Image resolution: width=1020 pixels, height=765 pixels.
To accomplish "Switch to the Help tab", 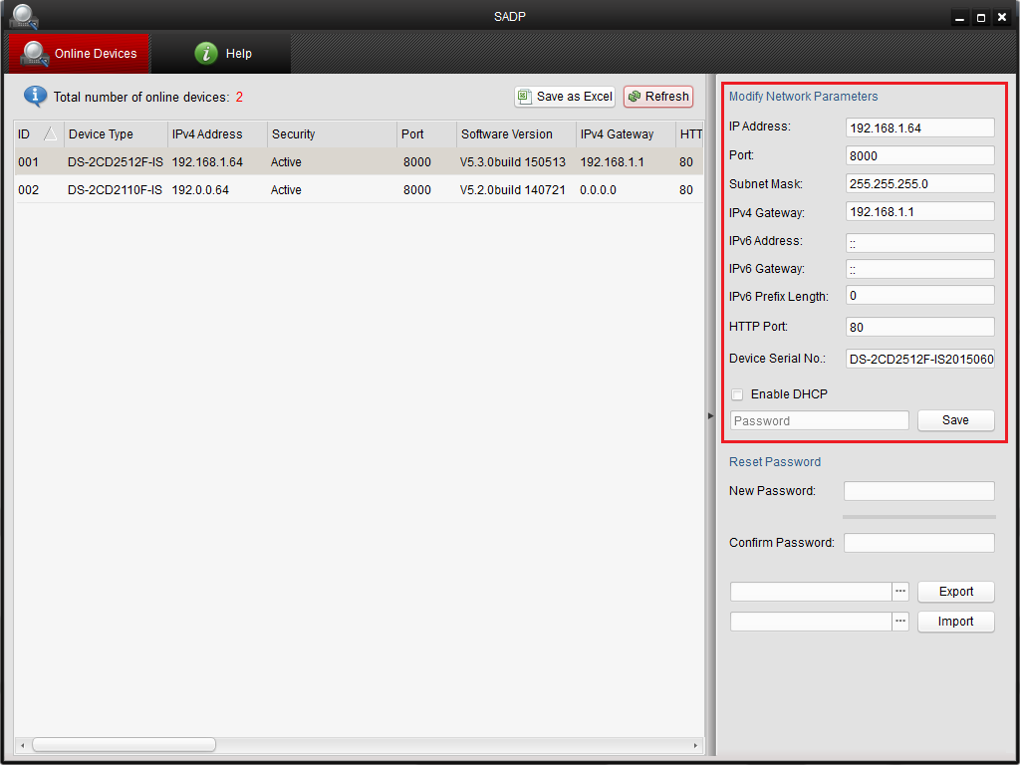I will [x=222, y=52].
